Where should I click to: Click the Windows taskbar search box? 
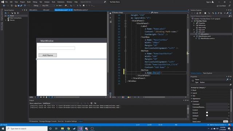coord(27,128)
